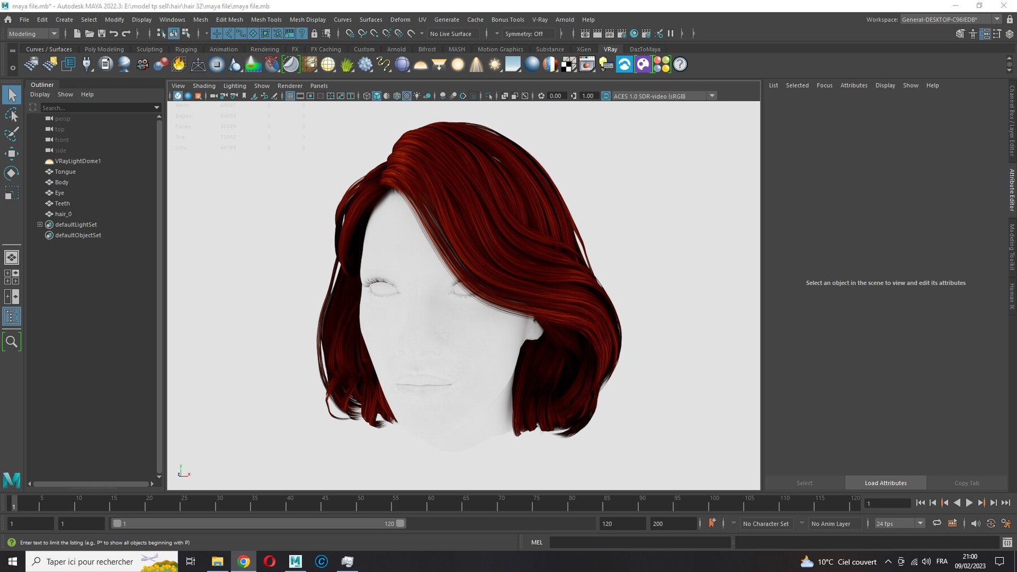Click the Save scene icon
This screenshot has width=1017, height=572.
point(102,34)
